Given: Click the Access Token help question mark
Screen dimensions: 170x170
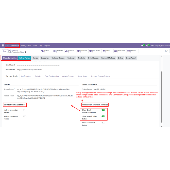Looking at the screenshot, I should tap(14, 89).
